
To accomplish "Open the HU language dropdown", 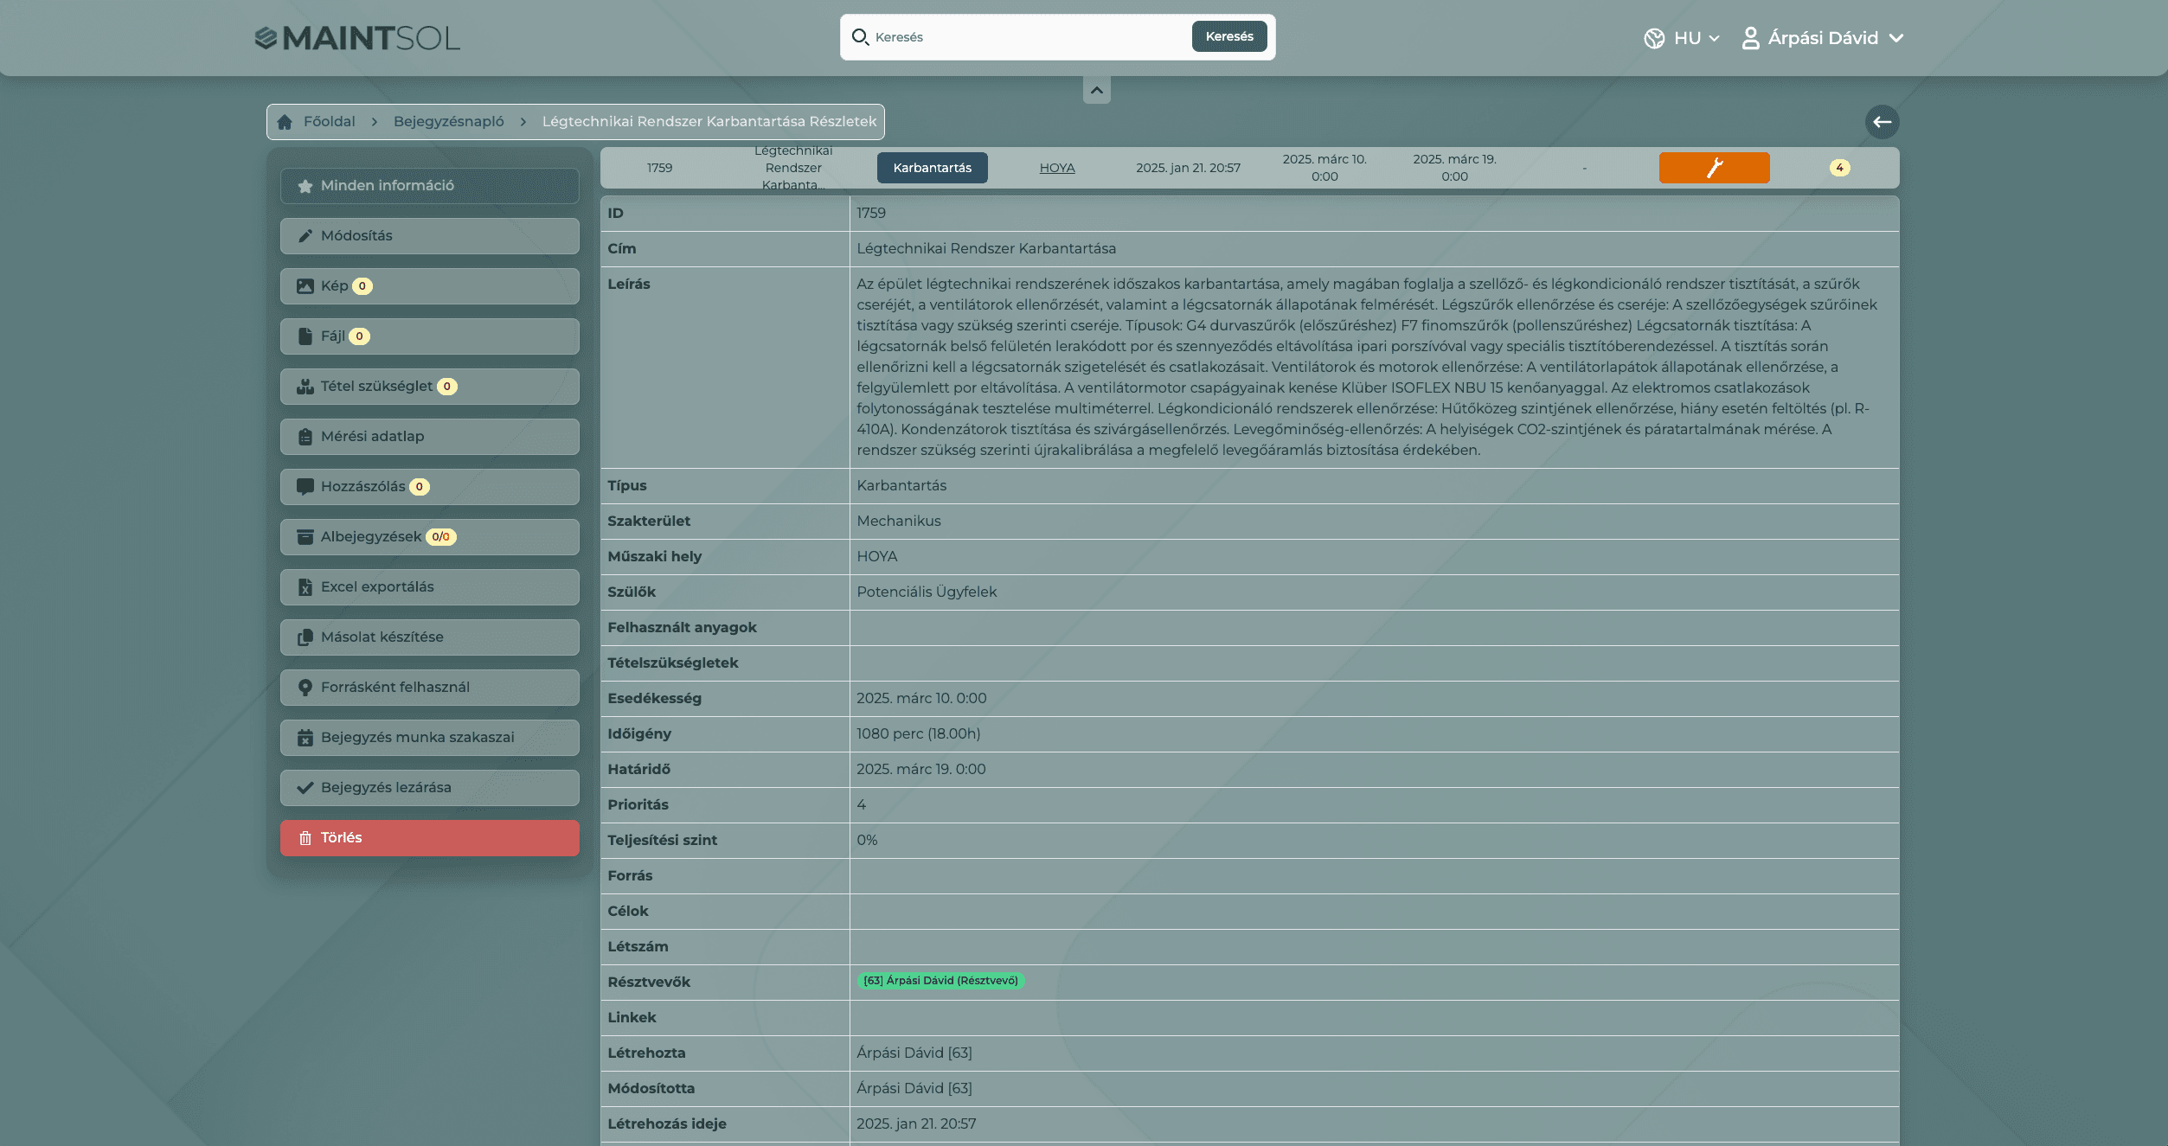I will pos(1696,38).
